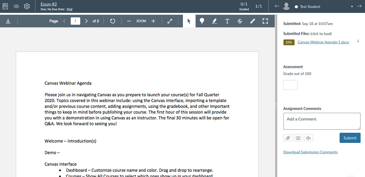Select the strikeout annotation tool
Image resolution: width=365 pixels, height=177 pixels.
(240, 21)
